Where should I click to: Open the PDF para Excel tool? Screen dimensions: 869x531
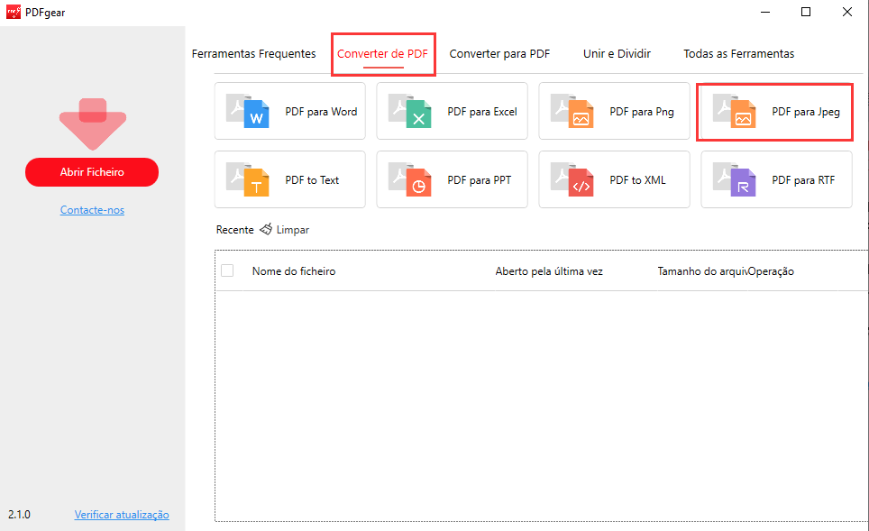[452, 111]
